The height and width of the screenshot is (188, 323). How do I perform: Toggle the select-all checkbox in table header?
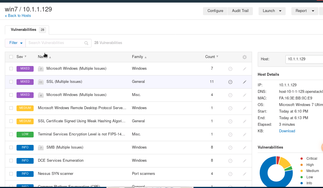point(11,57)
